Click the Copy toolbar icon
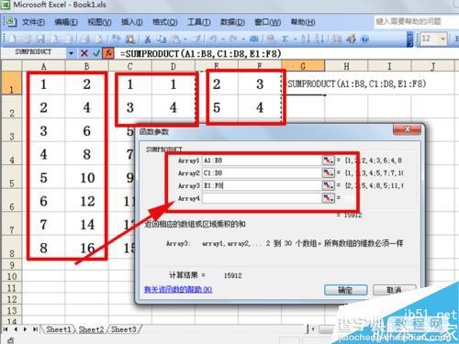459x344 pixels. click(x=162, y=39)
